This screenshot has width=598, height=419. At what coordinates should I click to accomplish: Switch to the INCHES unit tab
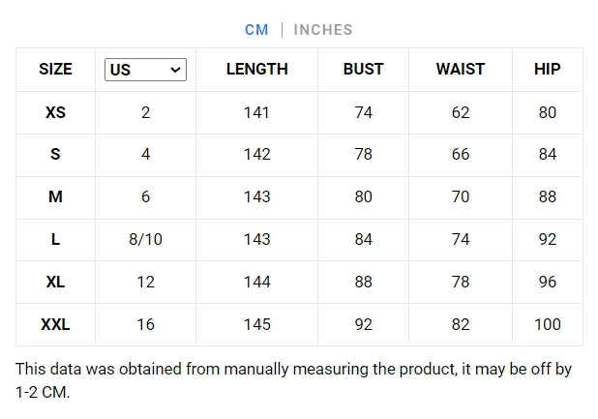pos(323,30)
